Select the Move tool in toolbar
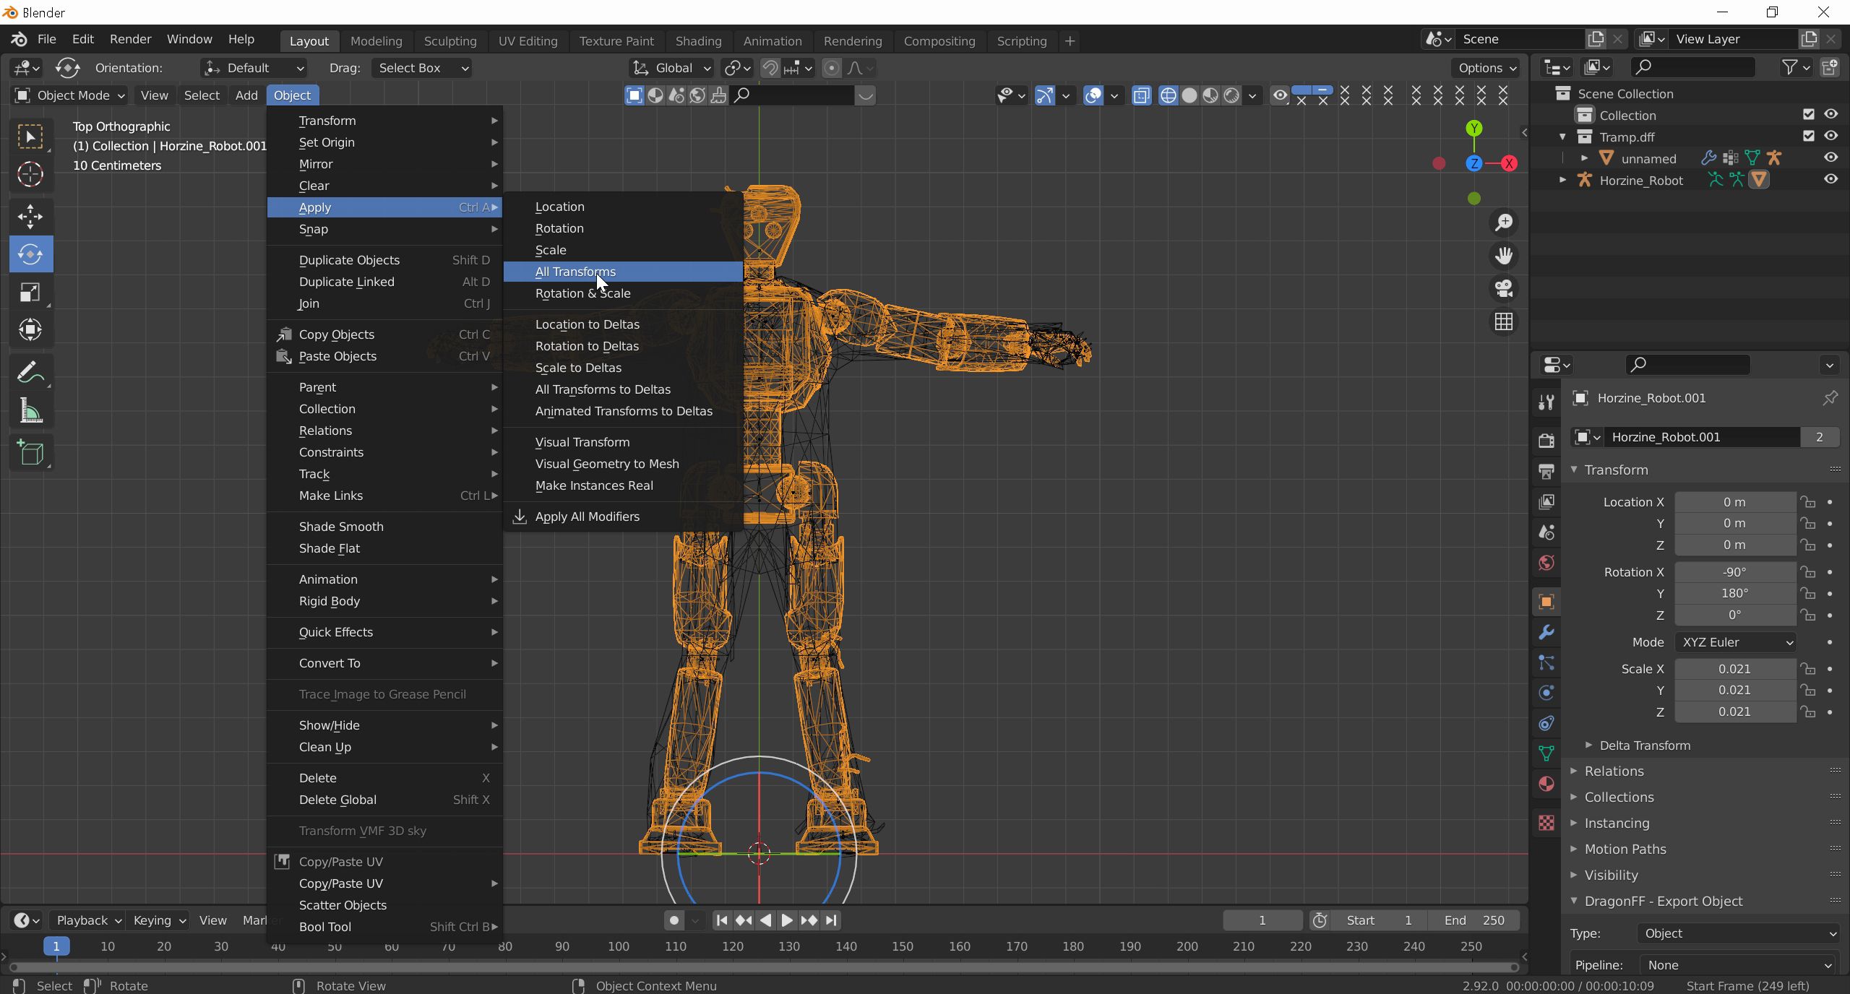1850x994 pixels. tap(30, 216)
